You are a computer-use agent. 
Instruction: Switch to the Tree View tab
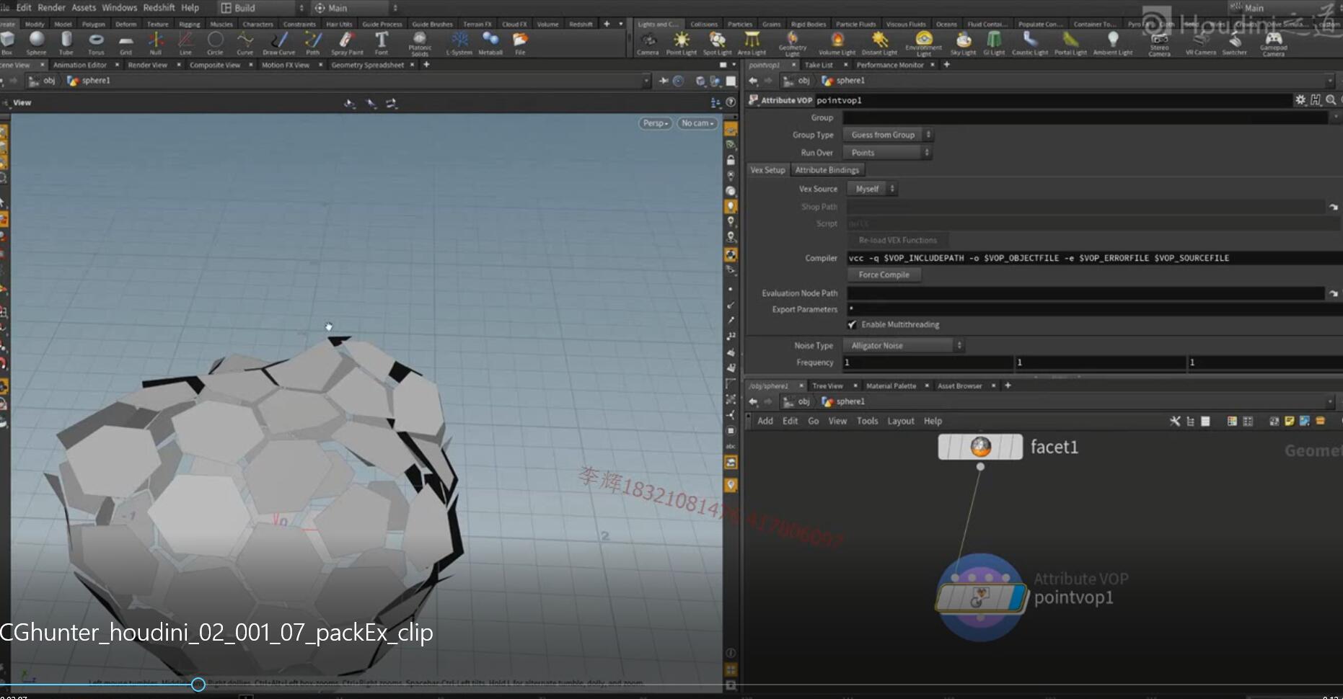tap(827, 386)
